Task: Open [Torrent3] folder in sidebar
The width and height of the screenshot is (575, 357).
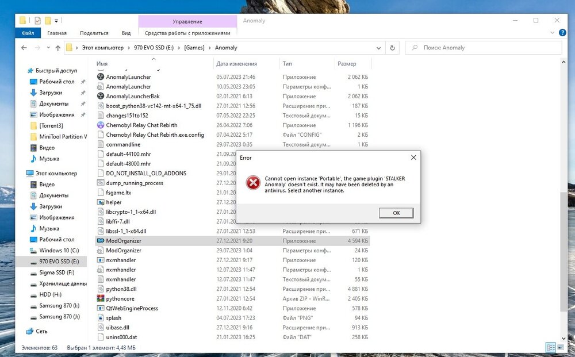Action: pos(51,125)
